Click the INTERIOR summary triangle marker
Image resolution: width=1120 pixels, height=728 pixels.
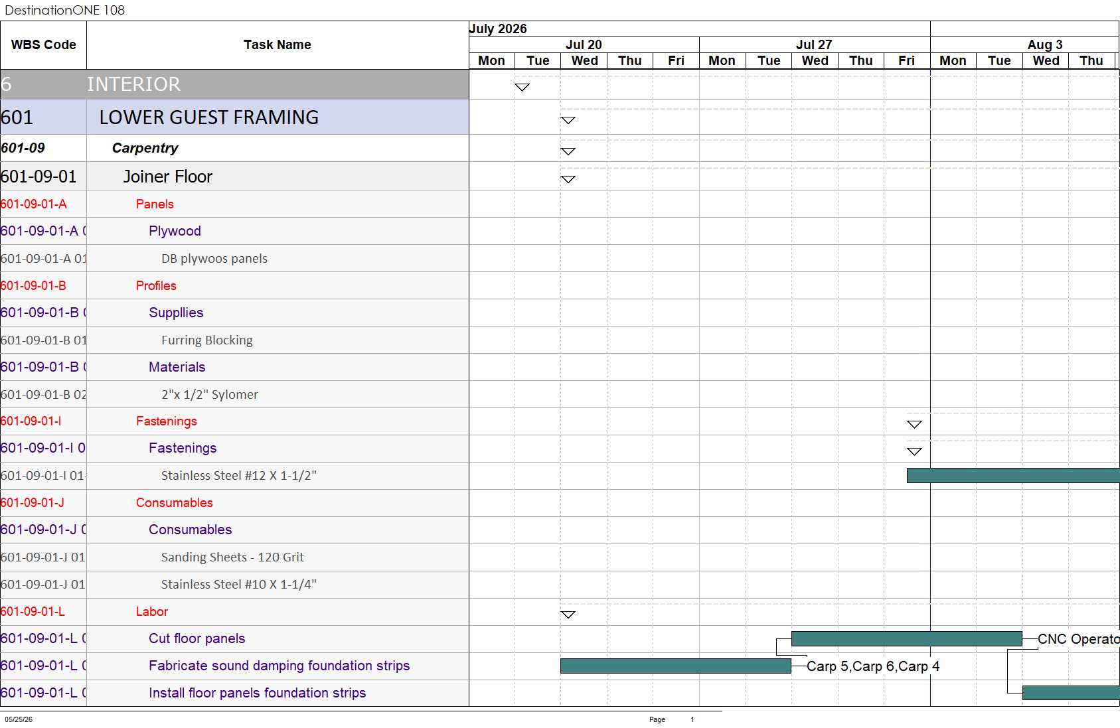[522, 88]
